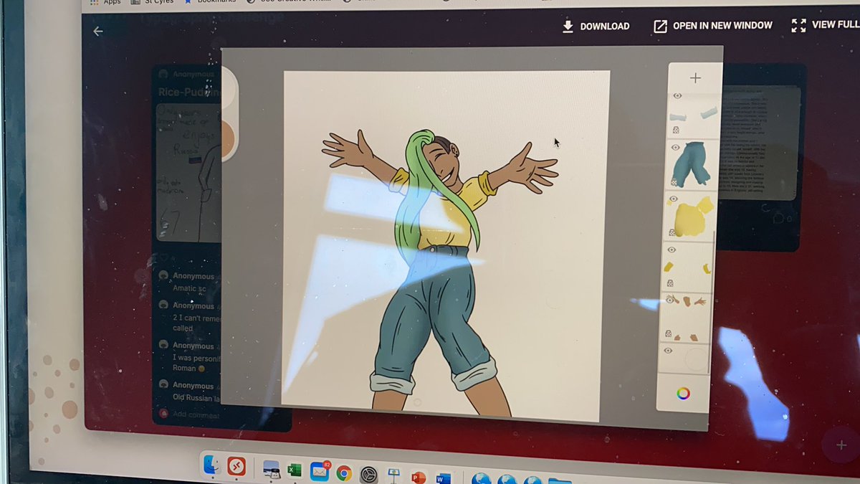Hide the yellow shirt layer

673,199
